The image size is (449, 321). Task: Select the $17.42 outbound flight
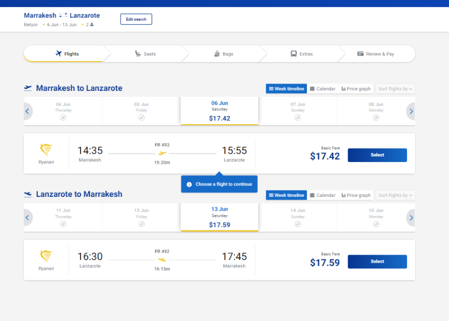[x=377, y=155]
